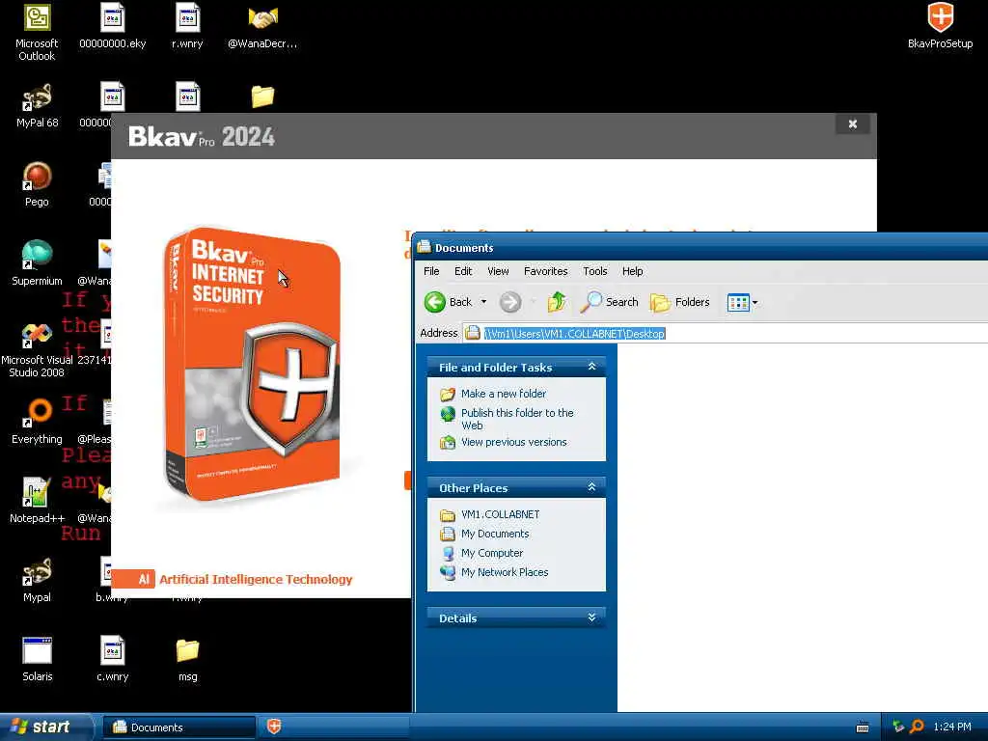Close the Bkav Pro 2024 installer window
The height and width of the screenshot is (741, 988).
pyautogui.click(x=853, y=124)
